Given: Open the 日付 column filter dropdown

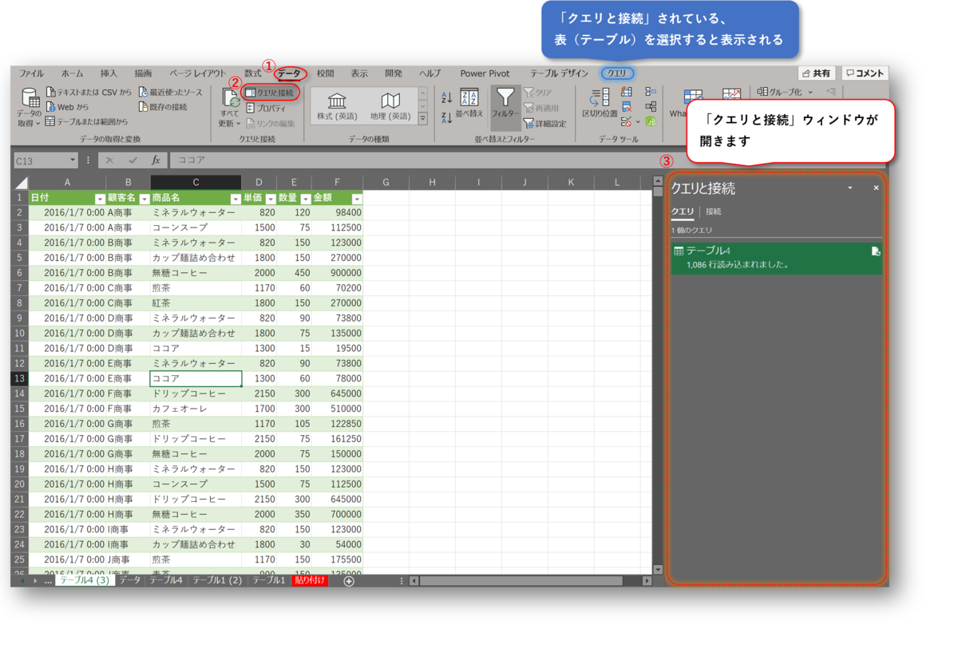Looking at the screenshot, I should (99, 197).
